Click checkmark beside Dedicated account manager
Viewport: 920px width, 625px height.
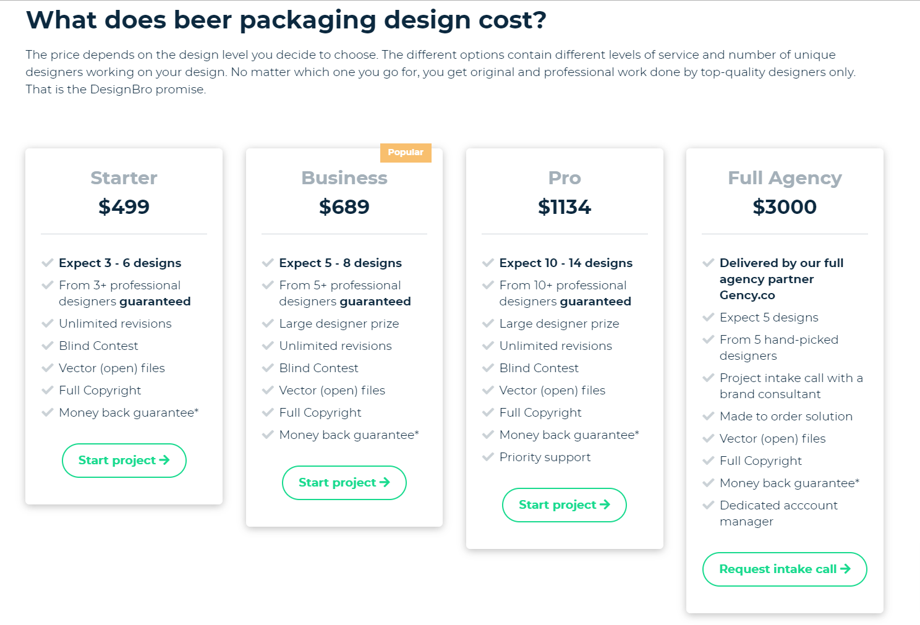[x=709, y=505]
